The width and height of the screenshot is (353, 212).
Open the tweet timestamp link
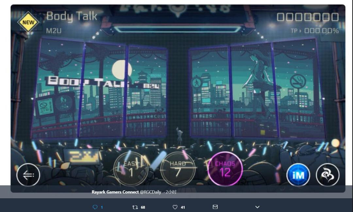[171, 192]
